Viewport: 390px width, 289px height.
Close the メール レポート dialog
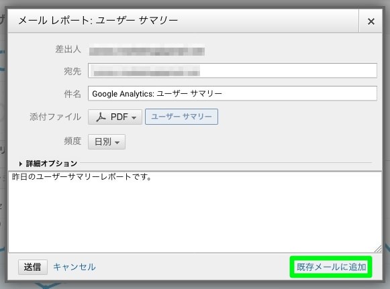tap(371, 21)
